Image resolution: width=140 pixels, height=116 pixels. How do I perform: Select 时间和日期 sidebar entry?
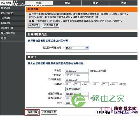[12, 28]
